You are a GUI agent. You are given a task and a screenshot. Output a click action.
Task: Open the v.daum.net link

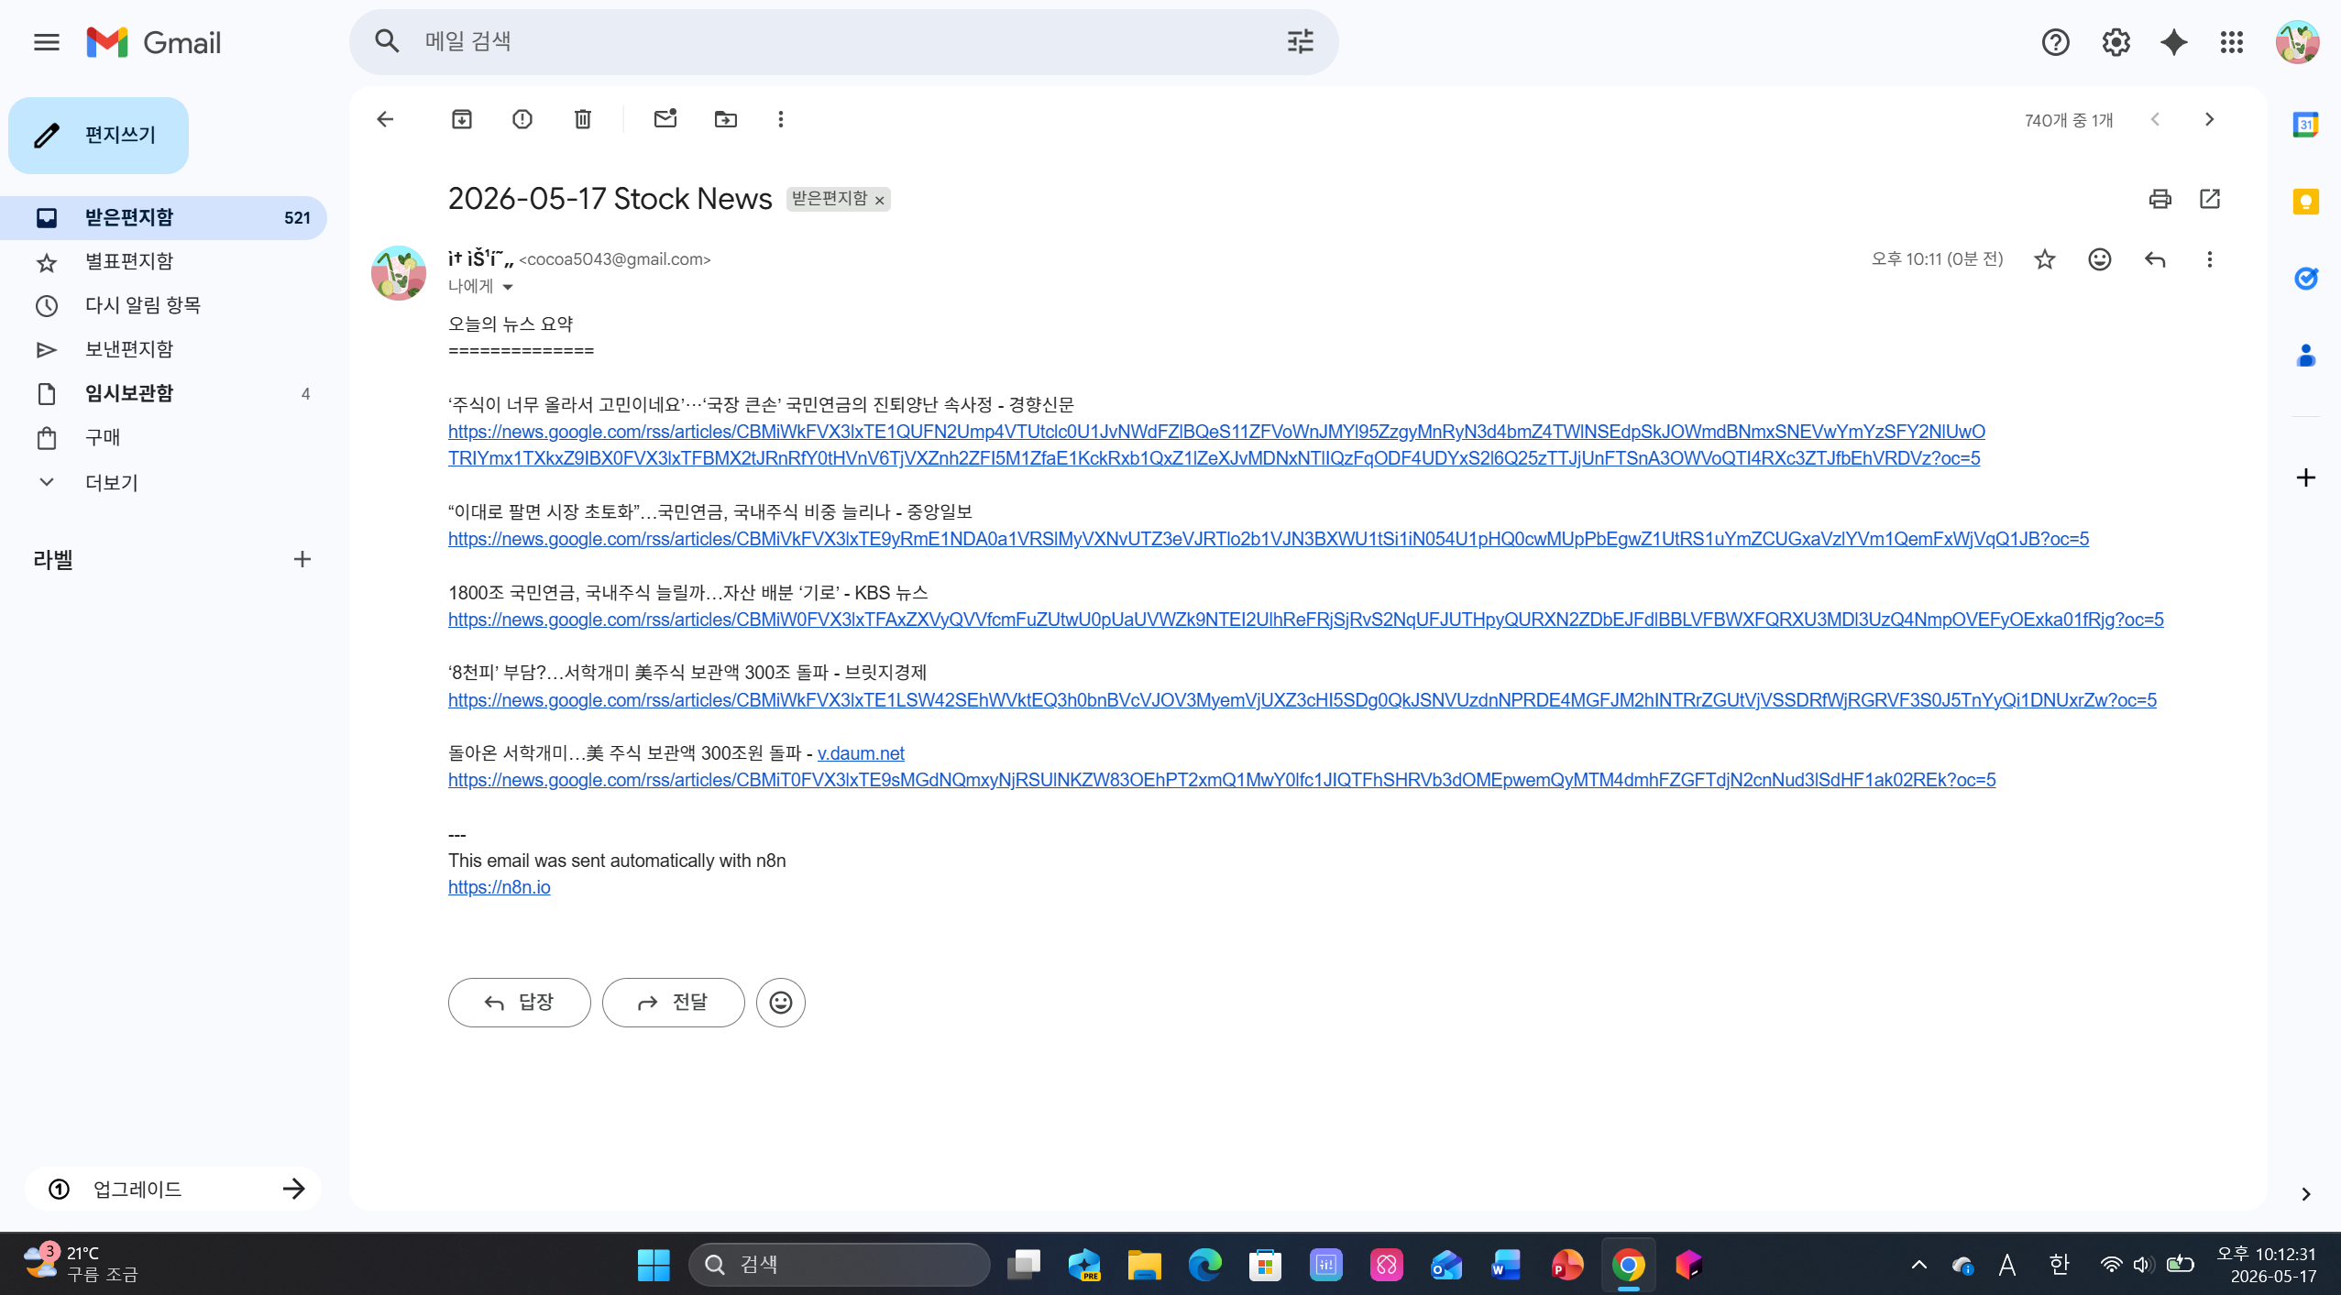(861, 753)
